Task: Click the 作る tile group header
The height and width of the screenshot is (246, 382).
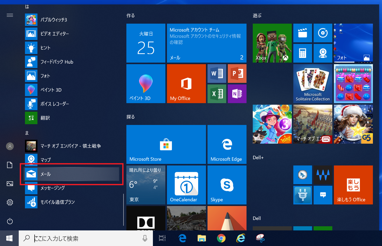Action: (131, 16)
